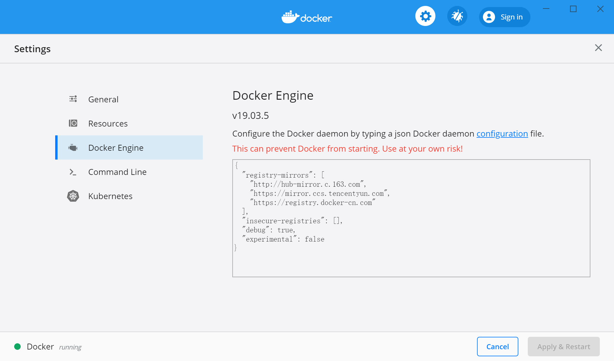Select the Docker Engine tab
Screen dimensions: 614x361
point(129,147)
